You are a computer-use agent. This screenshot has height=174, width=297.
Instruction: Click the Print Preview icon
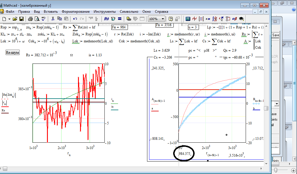(x=37, y=19)
